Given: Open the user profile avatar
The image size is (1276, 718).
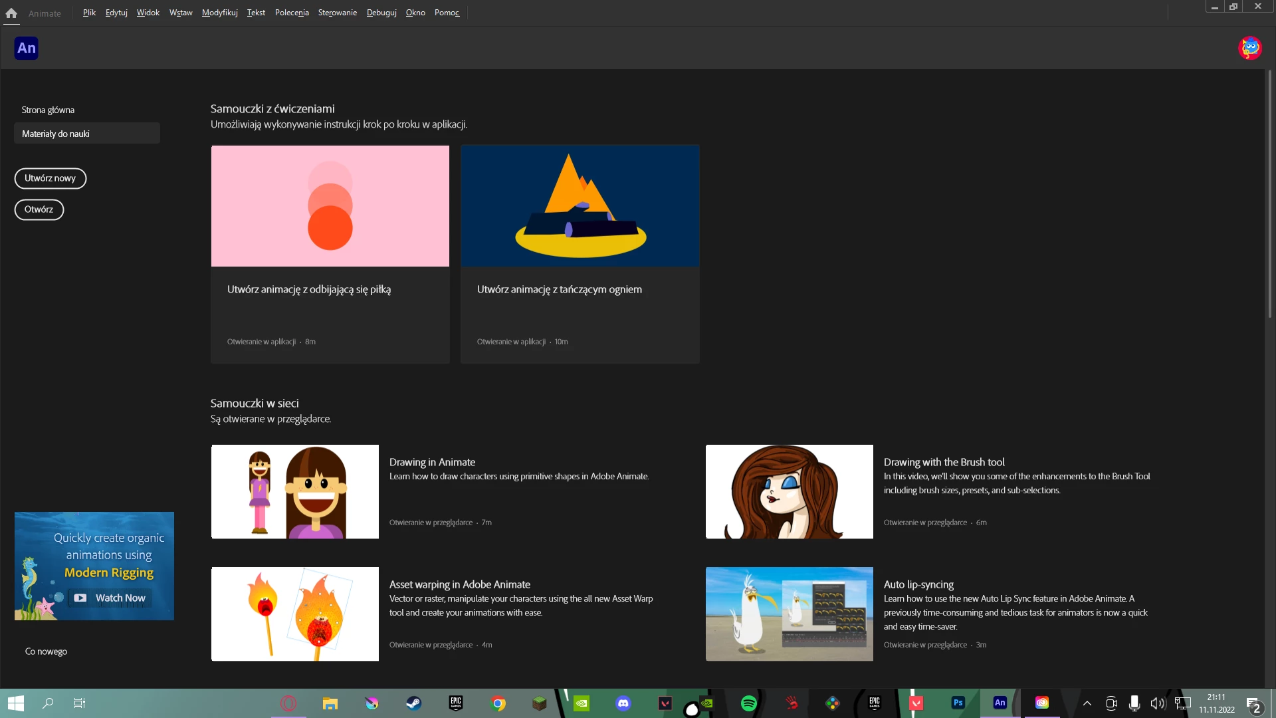Looking at the screenshot, I should coord(1249,48).
